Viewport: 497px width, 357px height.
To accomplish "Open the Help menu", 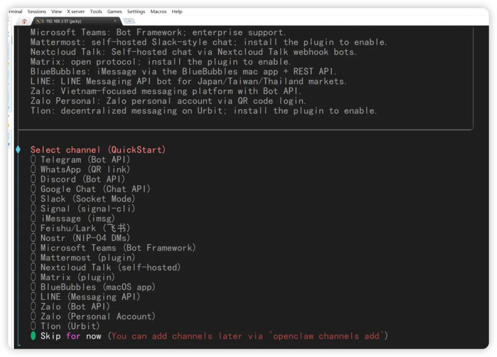I will coord(177,11).
